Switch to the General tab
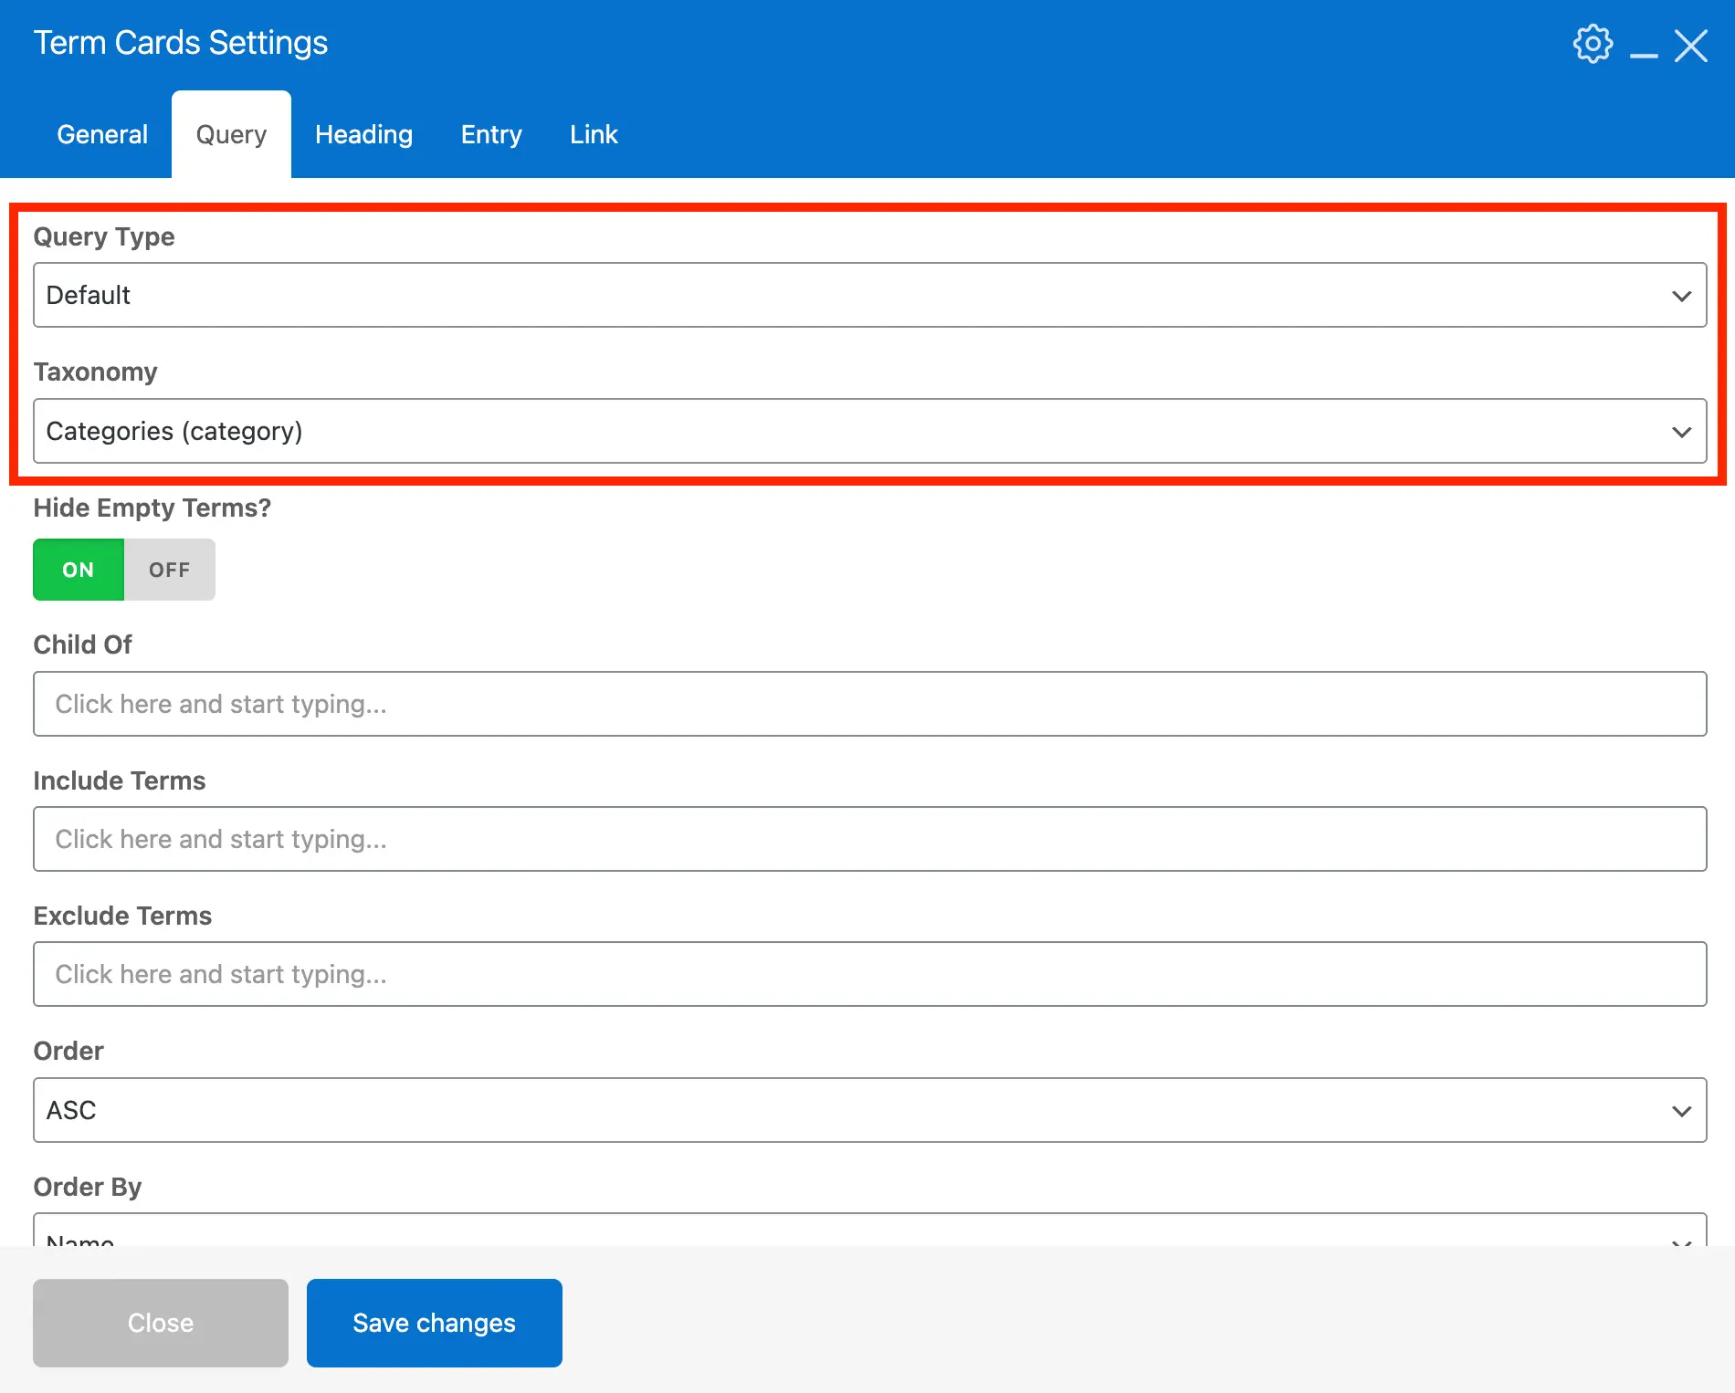The height and width of the screenshot is (1393, 1735). pyautogui.click(x=101, y=134)
